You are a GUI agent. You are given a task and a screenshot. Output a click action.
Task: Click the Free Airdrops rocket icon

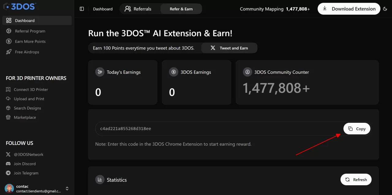point(9,52)
